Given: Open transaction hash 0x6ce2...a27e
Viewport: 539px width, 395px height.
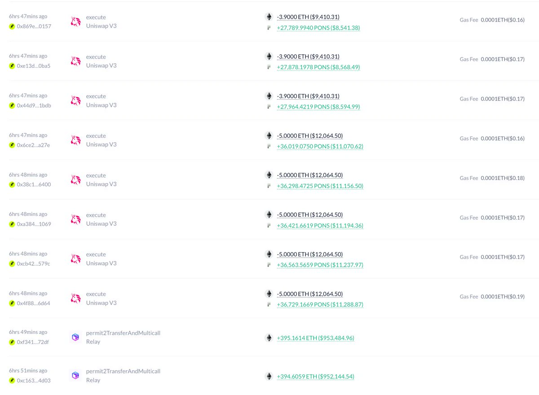Looking at the screenshot, I should (33, 145).
